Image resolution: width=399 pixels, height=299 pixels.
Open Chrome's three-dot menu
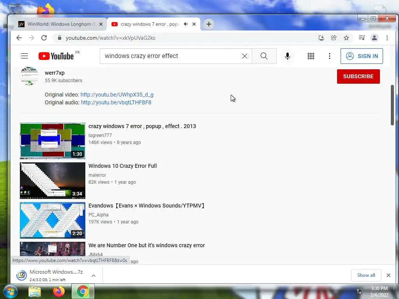tap(387, 38)
